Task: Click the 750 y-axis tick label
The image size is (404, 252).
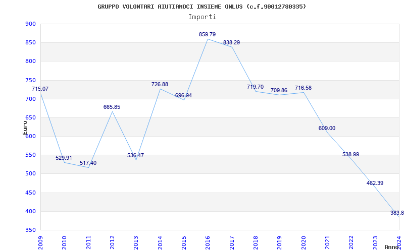Action: click(31, 81)
